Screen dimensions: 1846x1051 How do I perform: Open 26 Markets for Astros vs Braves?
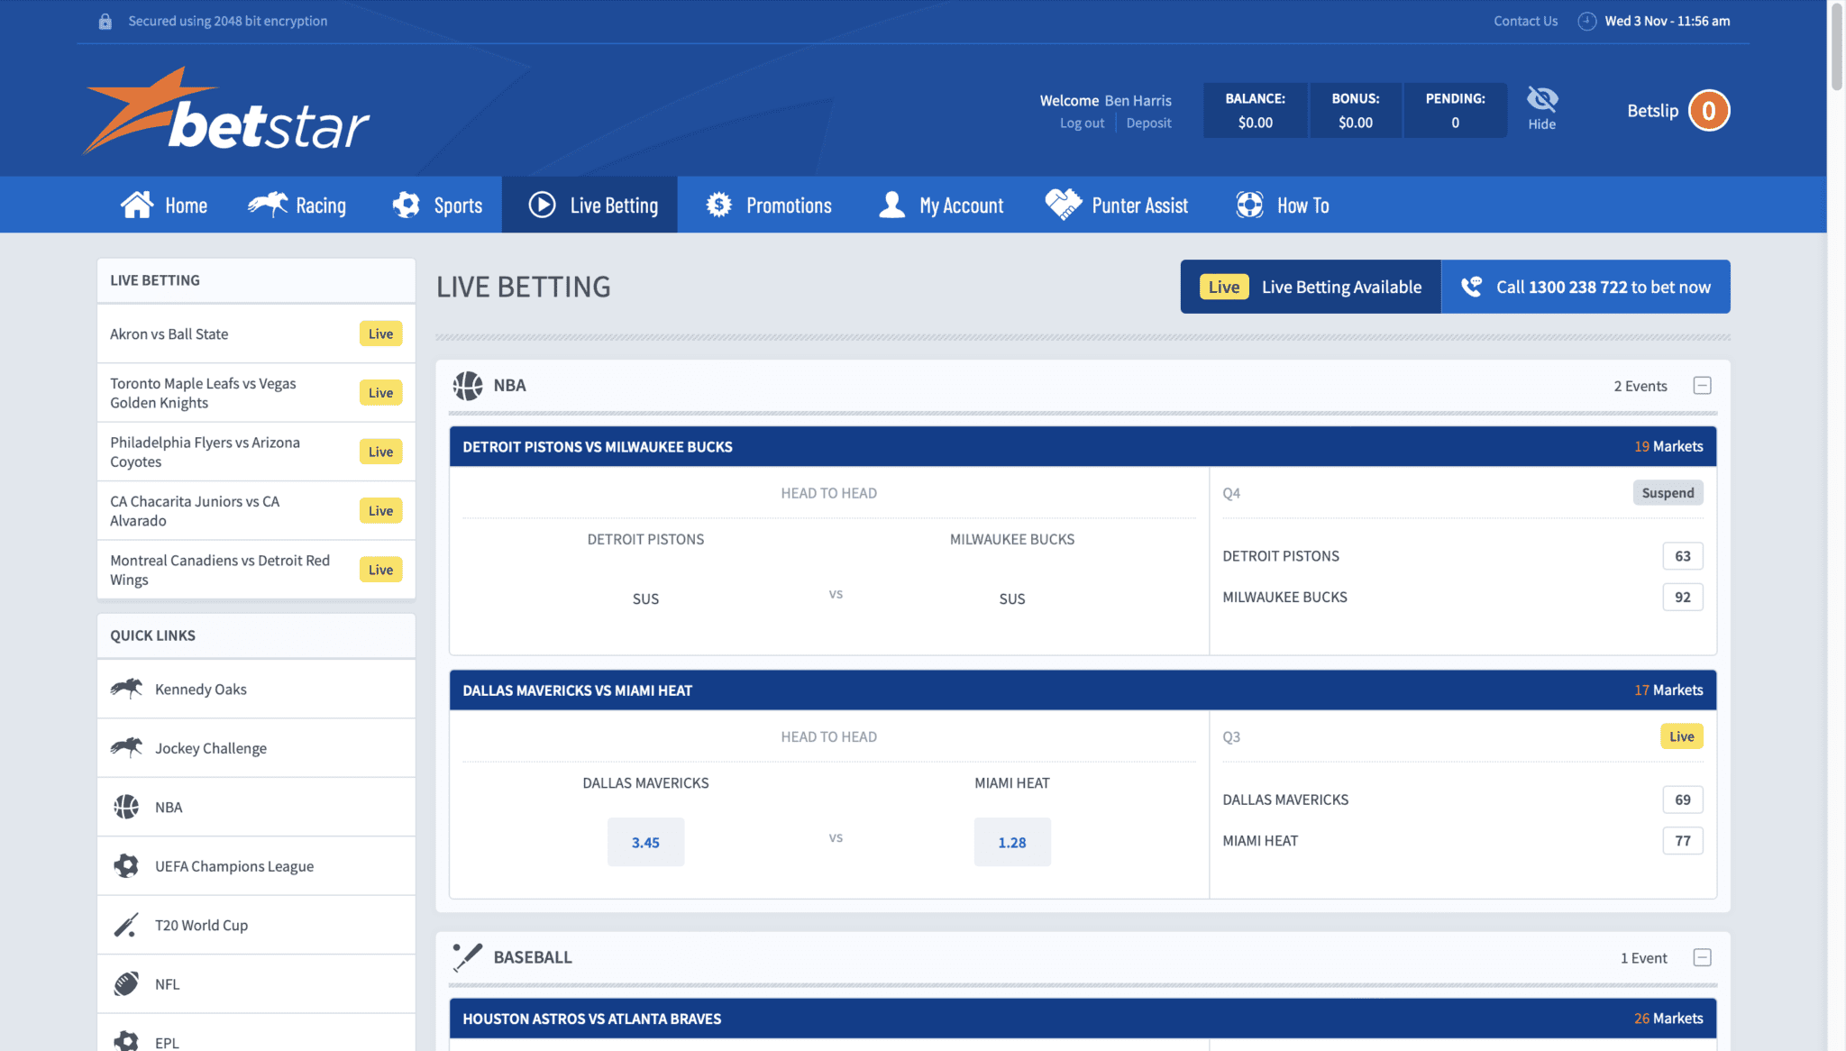tap(1668, 1019)
